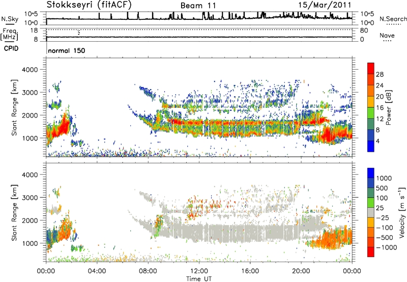Click the '12:00' time tick label

(199, 271)
